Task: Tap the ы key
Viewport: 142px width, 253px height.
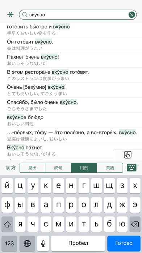Action: (20, 205)
